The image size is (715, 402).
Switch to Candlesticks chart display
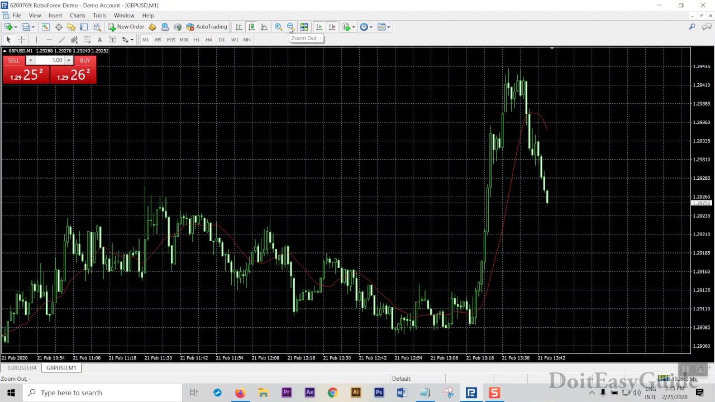(251, 27)
